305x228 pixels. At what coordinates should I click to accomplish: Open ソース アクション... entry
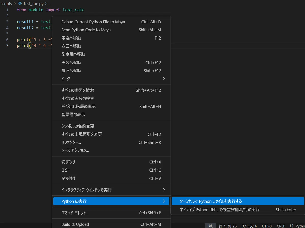111,150
